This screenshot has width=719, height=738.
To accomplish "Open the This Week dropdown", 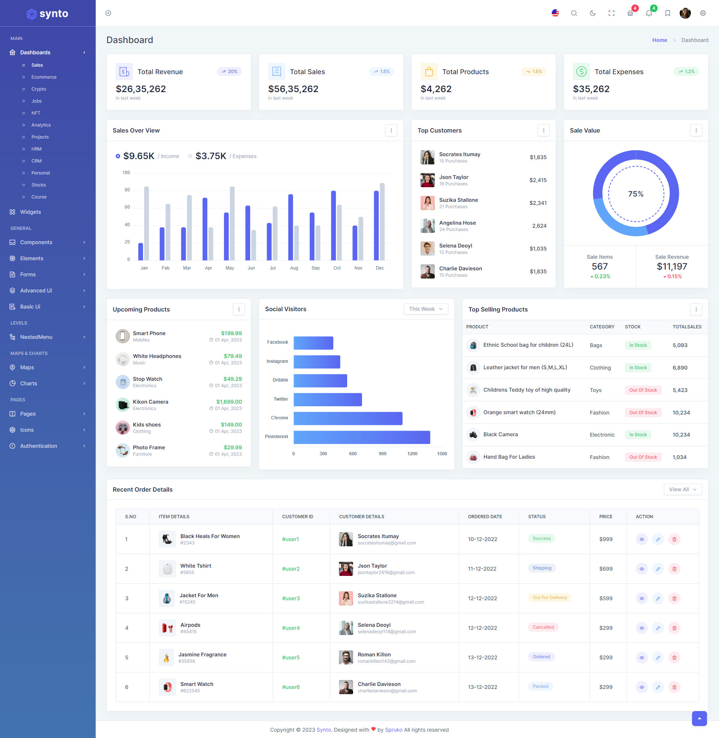I will point(425,309).
